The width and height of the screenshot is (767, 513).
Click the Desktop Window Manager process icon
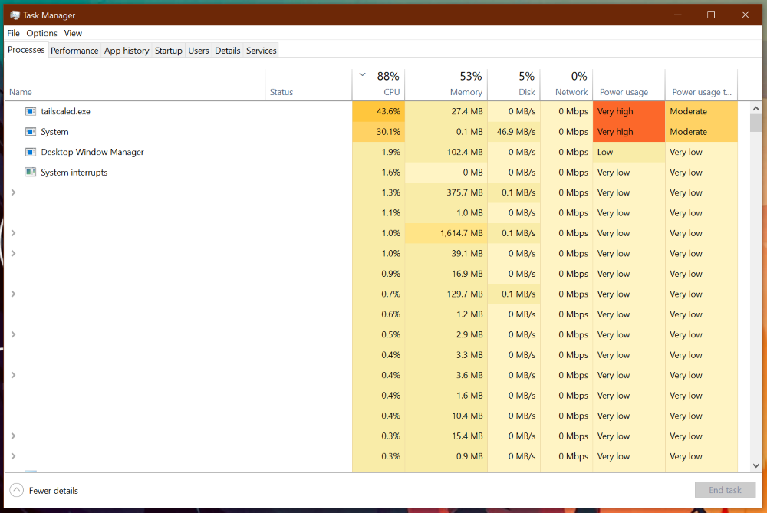click(30, 152)
